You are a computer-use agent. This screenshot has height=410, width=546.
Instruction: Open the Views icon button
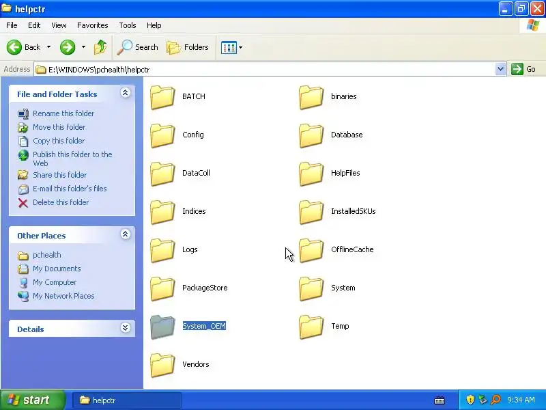229,47
